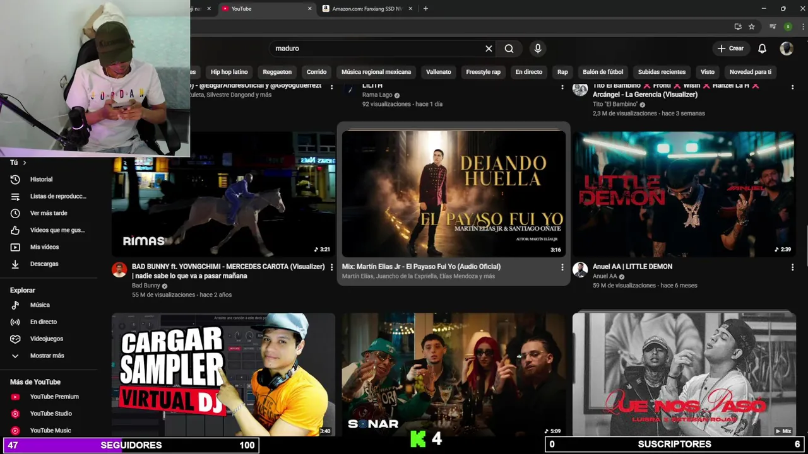Select the Visto filter chip
Screen dimensions: 808x454
click(x=708, y=72)
